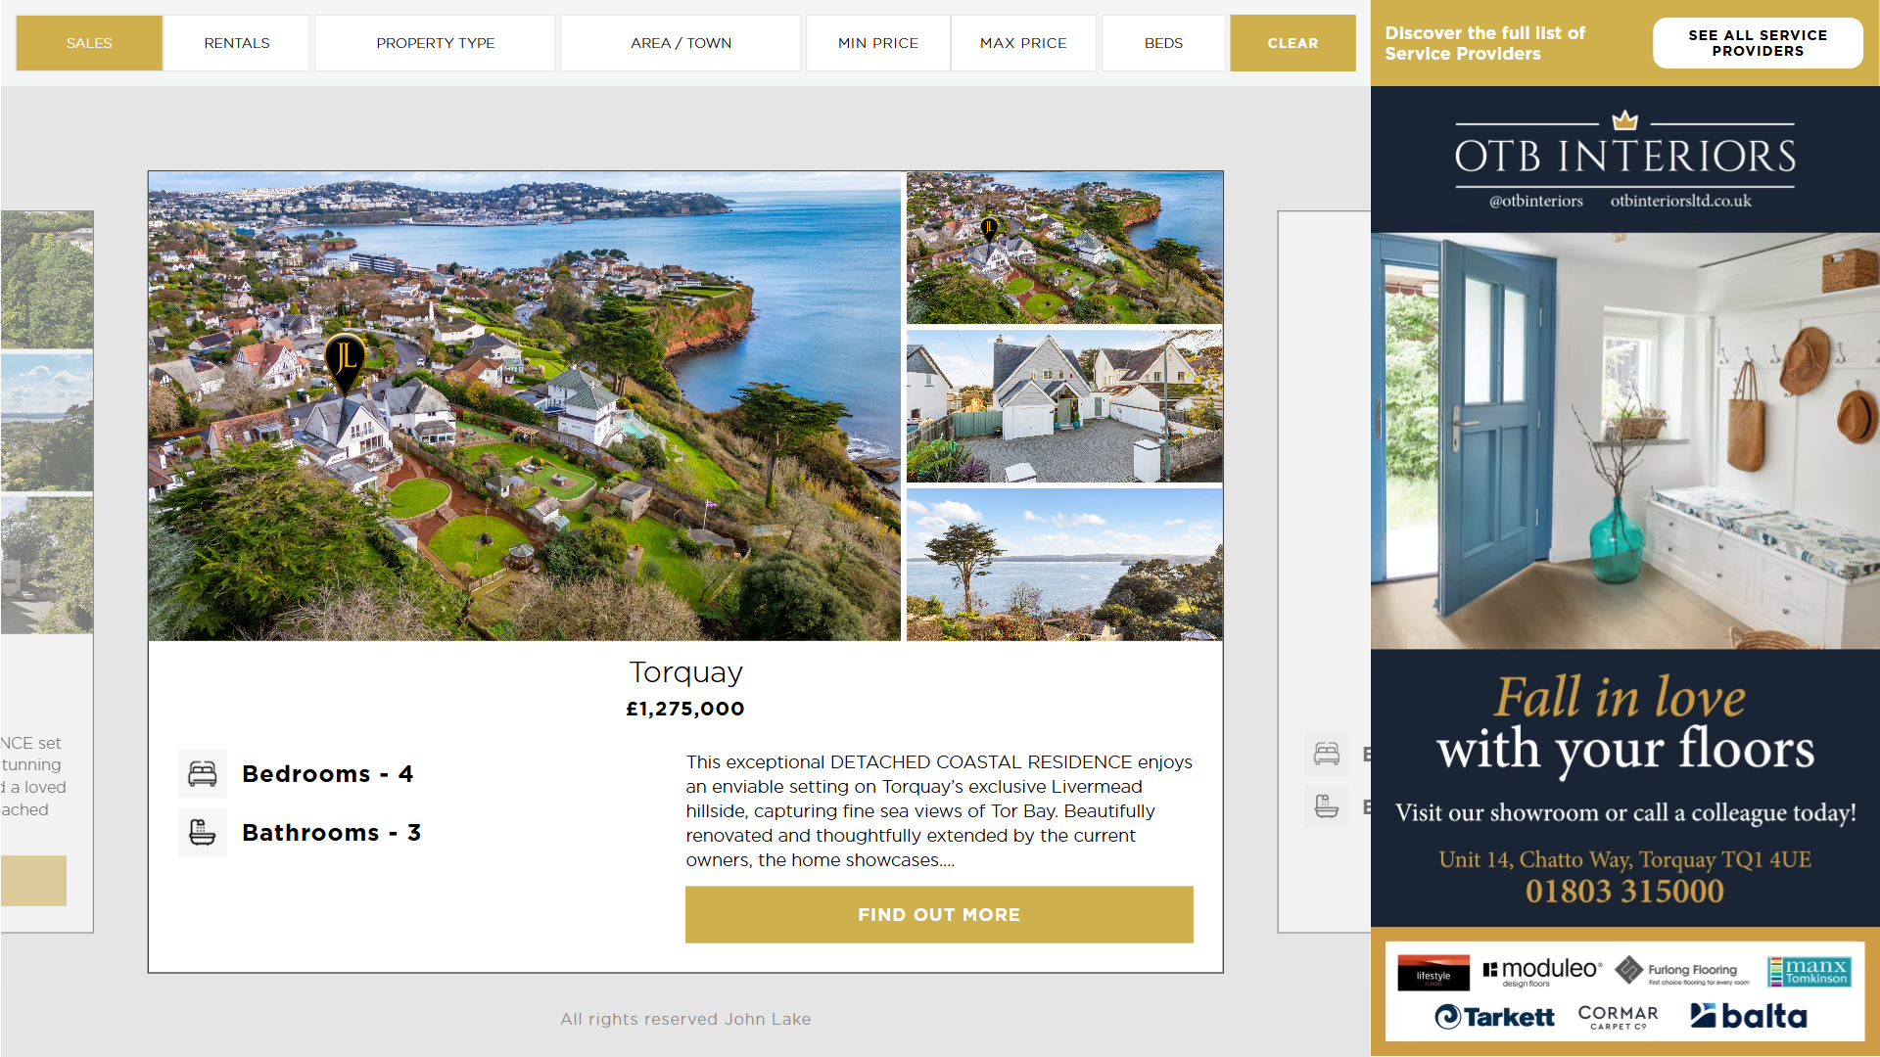Open the driveway house thumbnail photo
Screen dimensions: 1880x1057
[1064, 406]
